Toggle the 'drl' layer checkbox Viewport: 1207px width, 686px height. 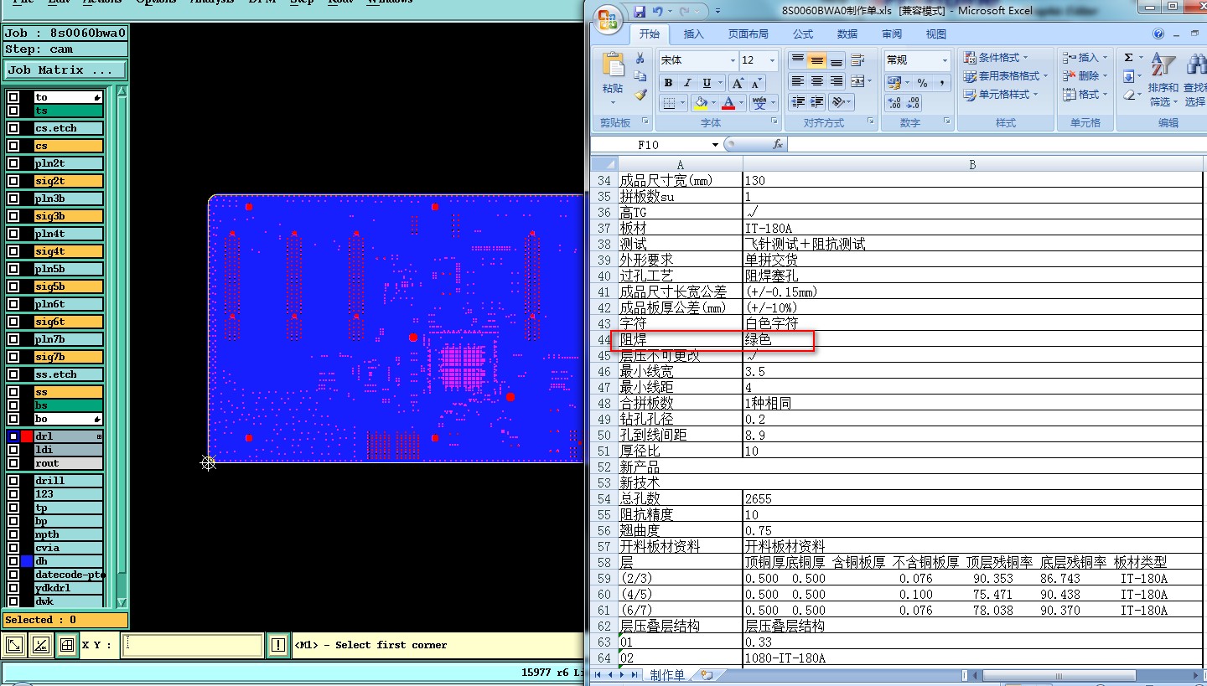point(13,436)
